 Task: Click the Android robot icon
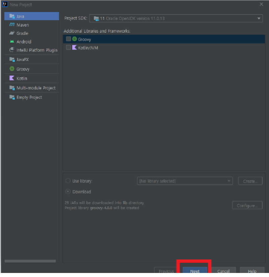pos(12,41)
